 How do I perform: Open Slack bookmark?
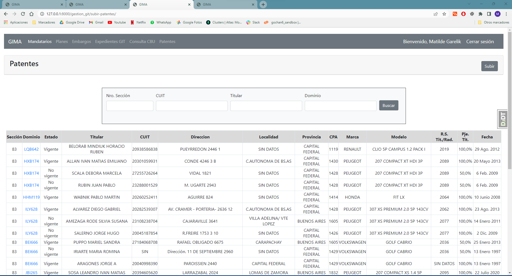click(x=253, y=22)
